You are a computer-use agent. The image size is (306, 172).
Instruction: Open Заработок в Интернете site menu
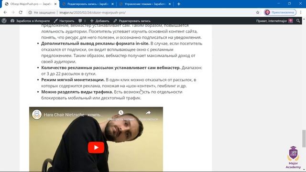pos(30,21)
